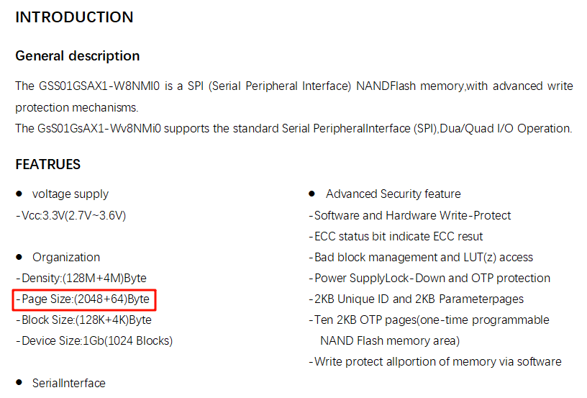Screen dimensions: 587x398
Task: Click the voltage supply bullet item
Action: (70, 194)
